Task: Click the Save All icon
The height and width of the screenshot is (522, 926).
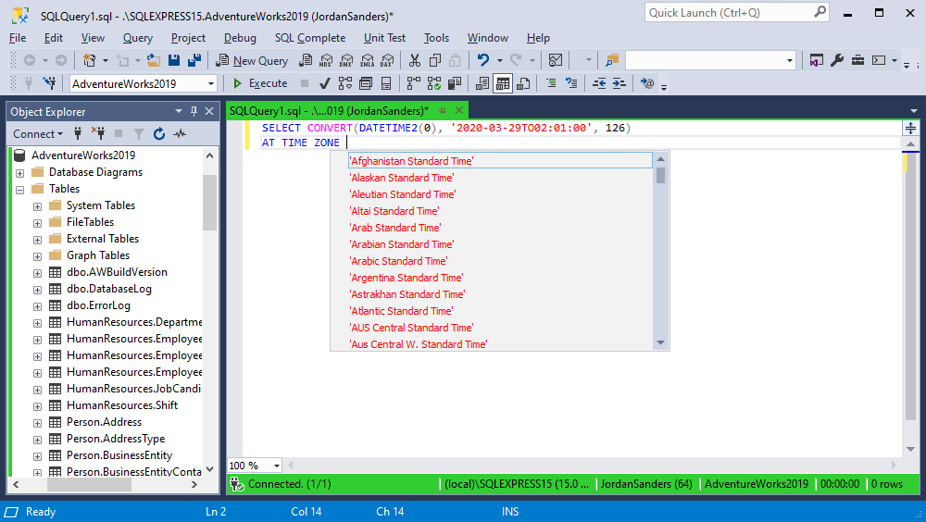Action: point(194,60)
